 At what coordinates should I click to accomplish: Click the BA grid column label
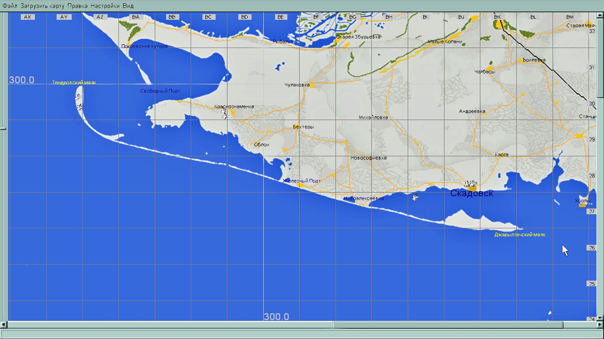point(136,17)
